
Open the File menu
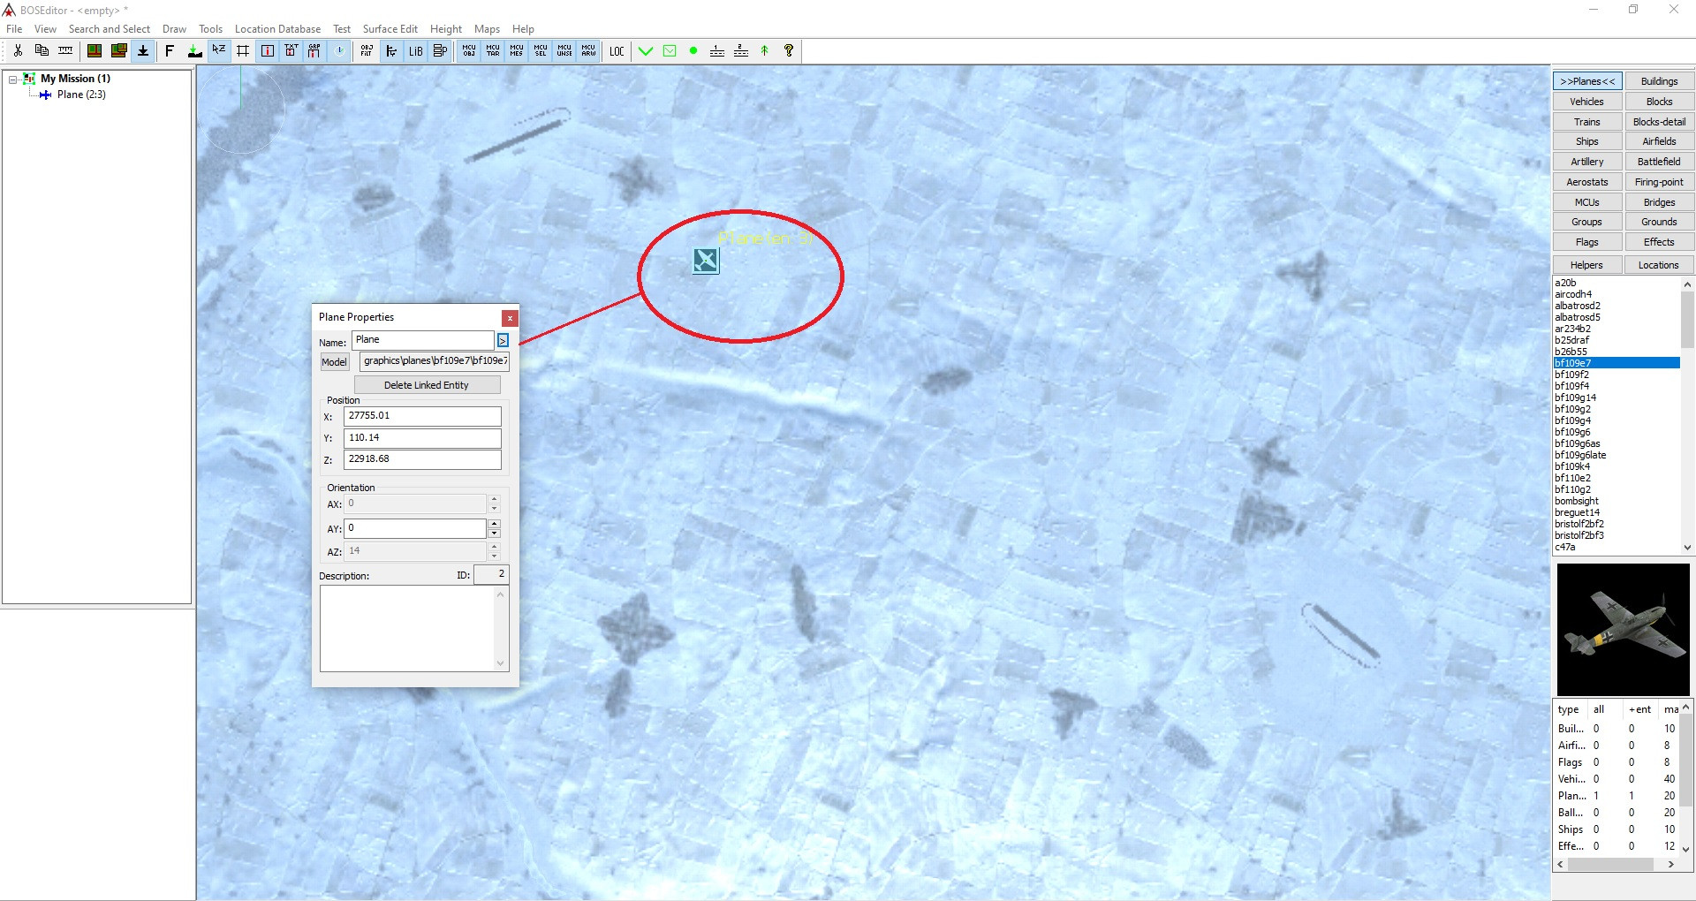[x=14, y=29]
